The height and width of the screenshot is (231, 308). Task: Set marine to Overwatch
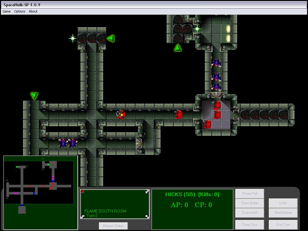250,213
